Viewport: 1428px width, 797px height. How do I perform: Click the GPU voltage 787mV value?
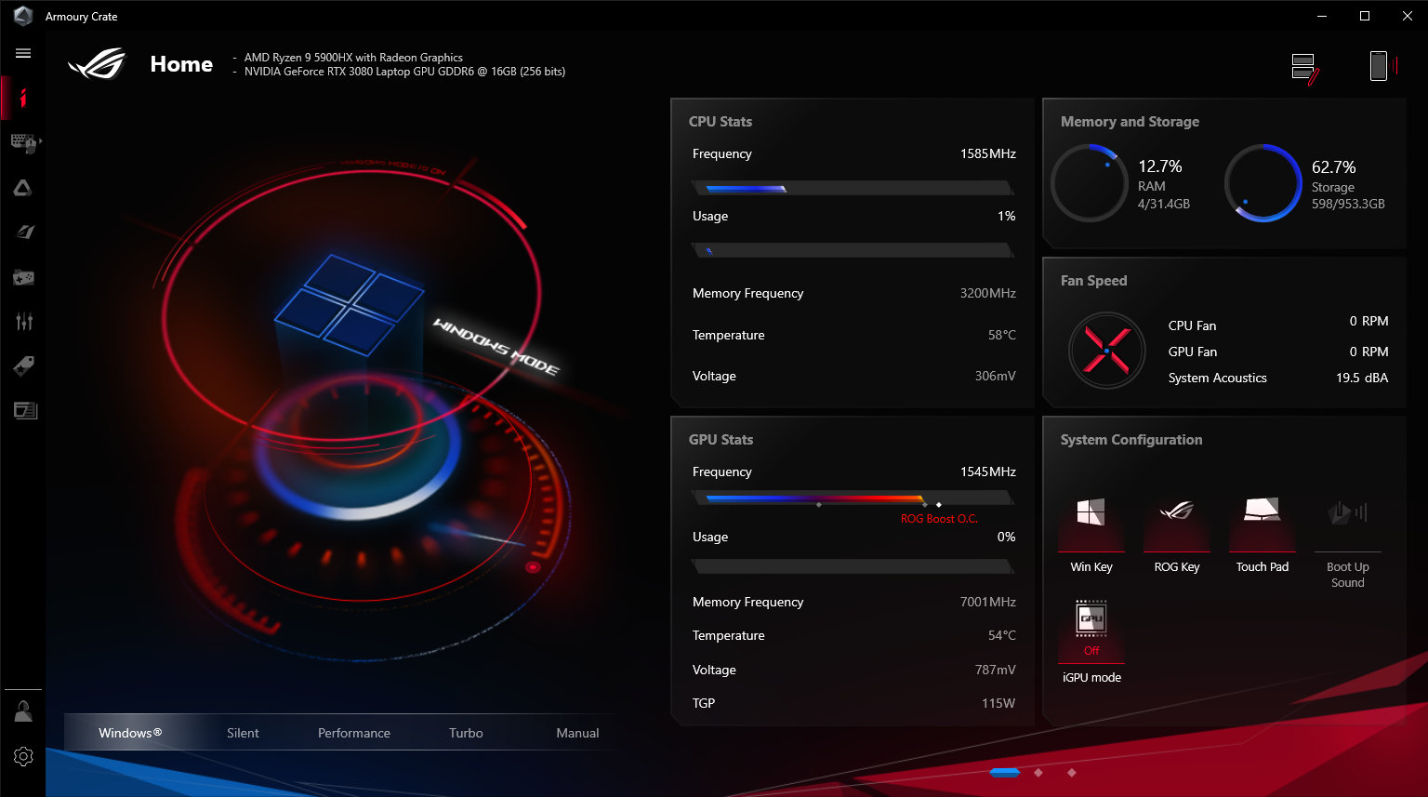996,670
